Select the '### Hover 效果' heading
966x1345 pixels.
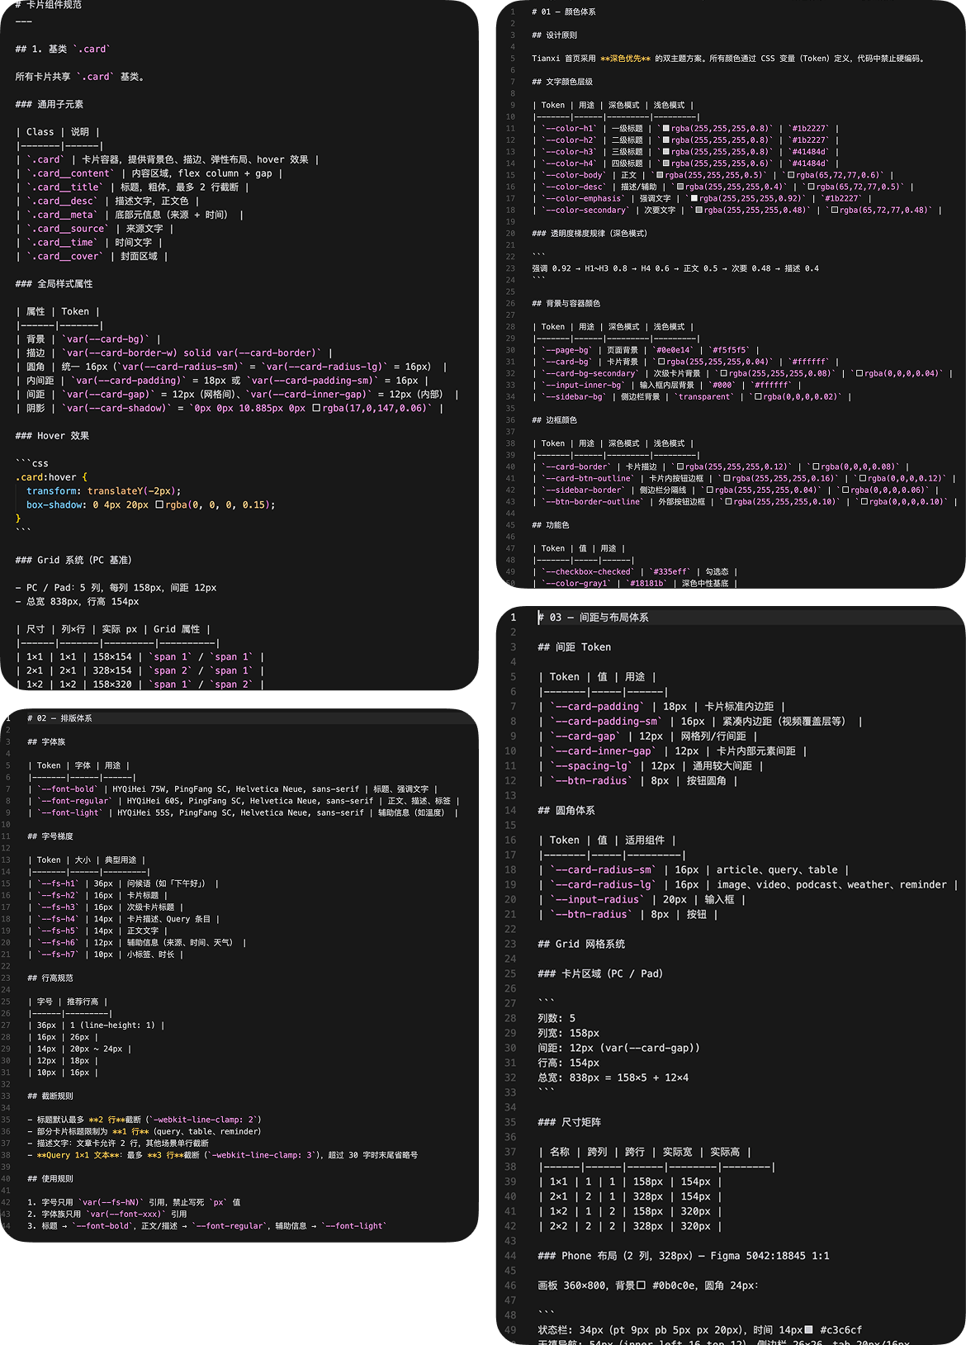(x=52, y=436)
